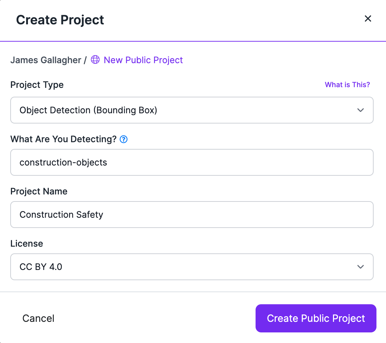Click the Create Public Project button
The image size is (386, 343).
316,318
